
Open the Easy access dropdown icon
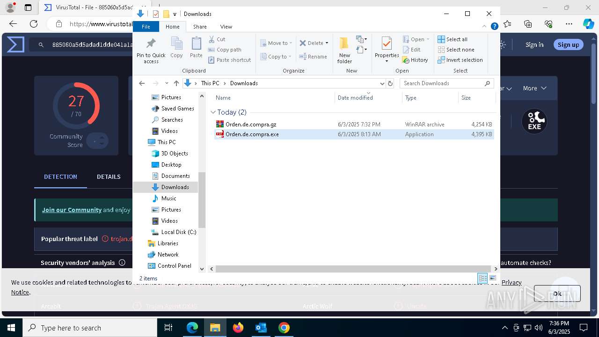coord(361,49)
